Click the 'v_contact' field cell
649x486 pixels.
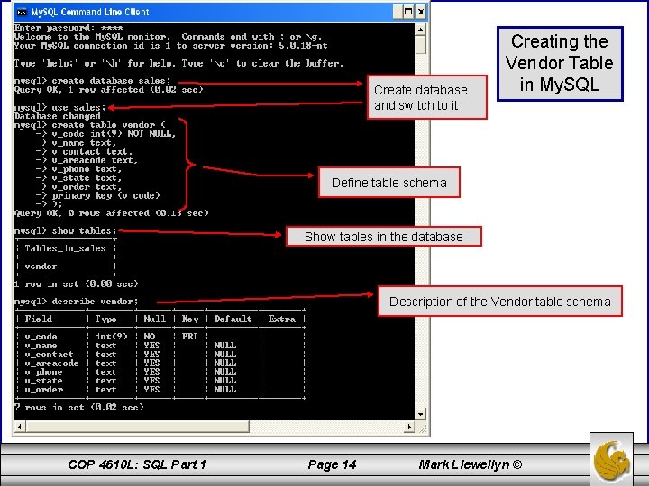(49, 355)
